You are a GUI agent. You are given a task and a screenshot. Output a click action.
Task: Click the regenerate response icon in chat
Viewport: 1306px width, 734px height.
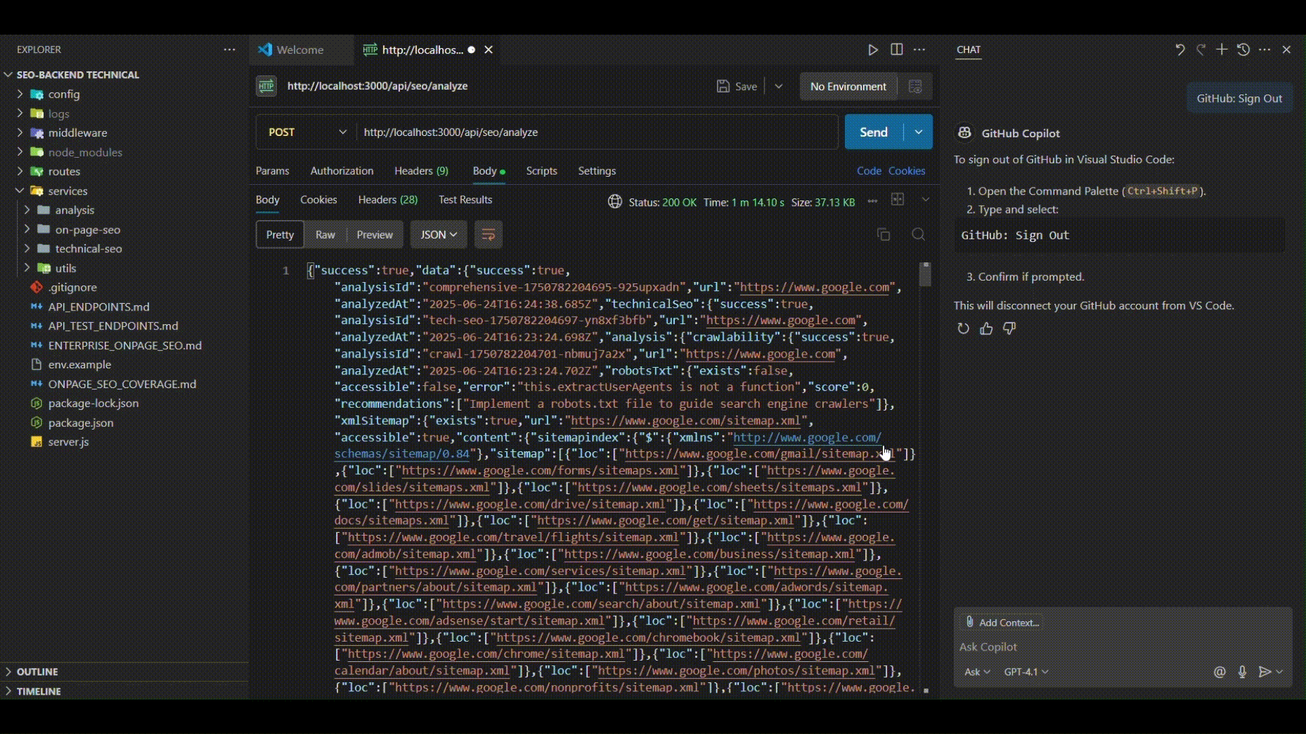[x=963, y=329]
